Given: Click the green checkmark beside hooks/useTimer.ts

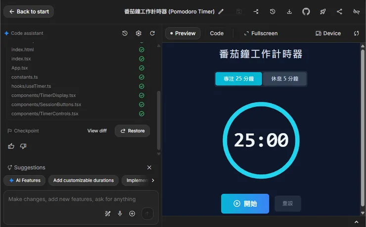Looking at the screenshot, I should [x=141, y=86].
